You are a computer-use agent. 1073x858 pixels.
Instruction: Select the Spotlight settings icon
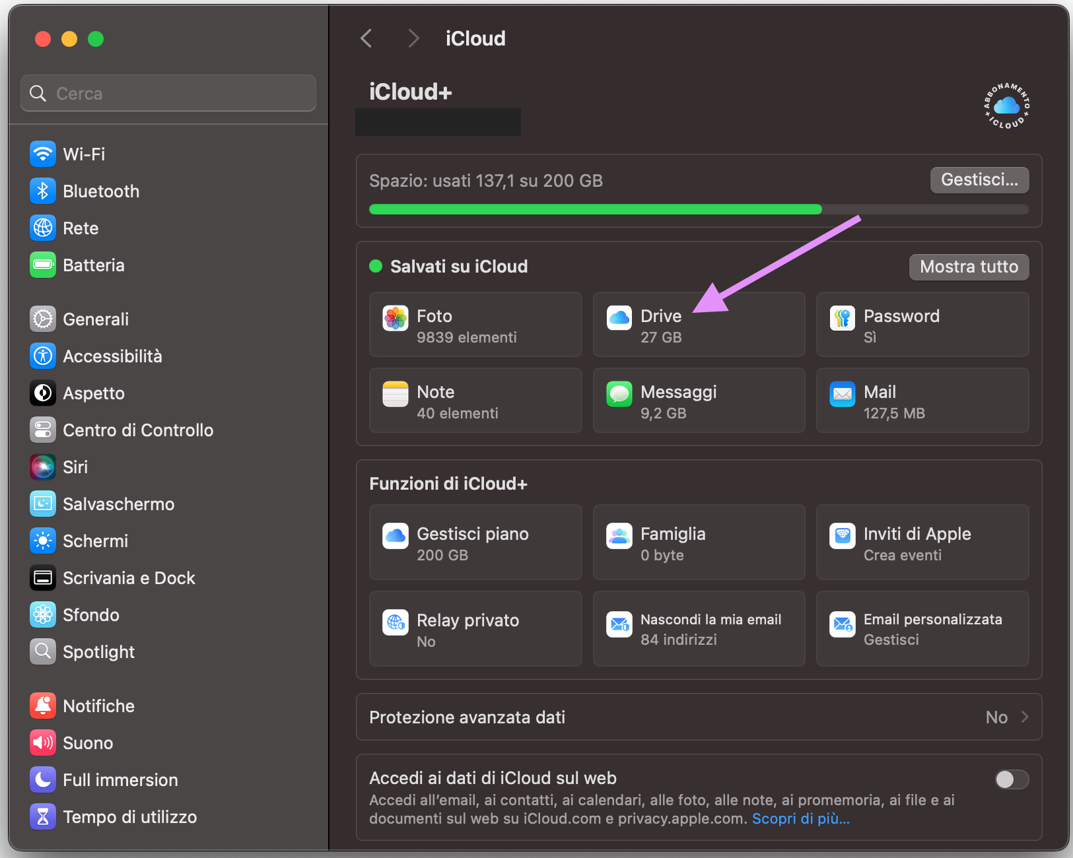click(x=42, y=651)
